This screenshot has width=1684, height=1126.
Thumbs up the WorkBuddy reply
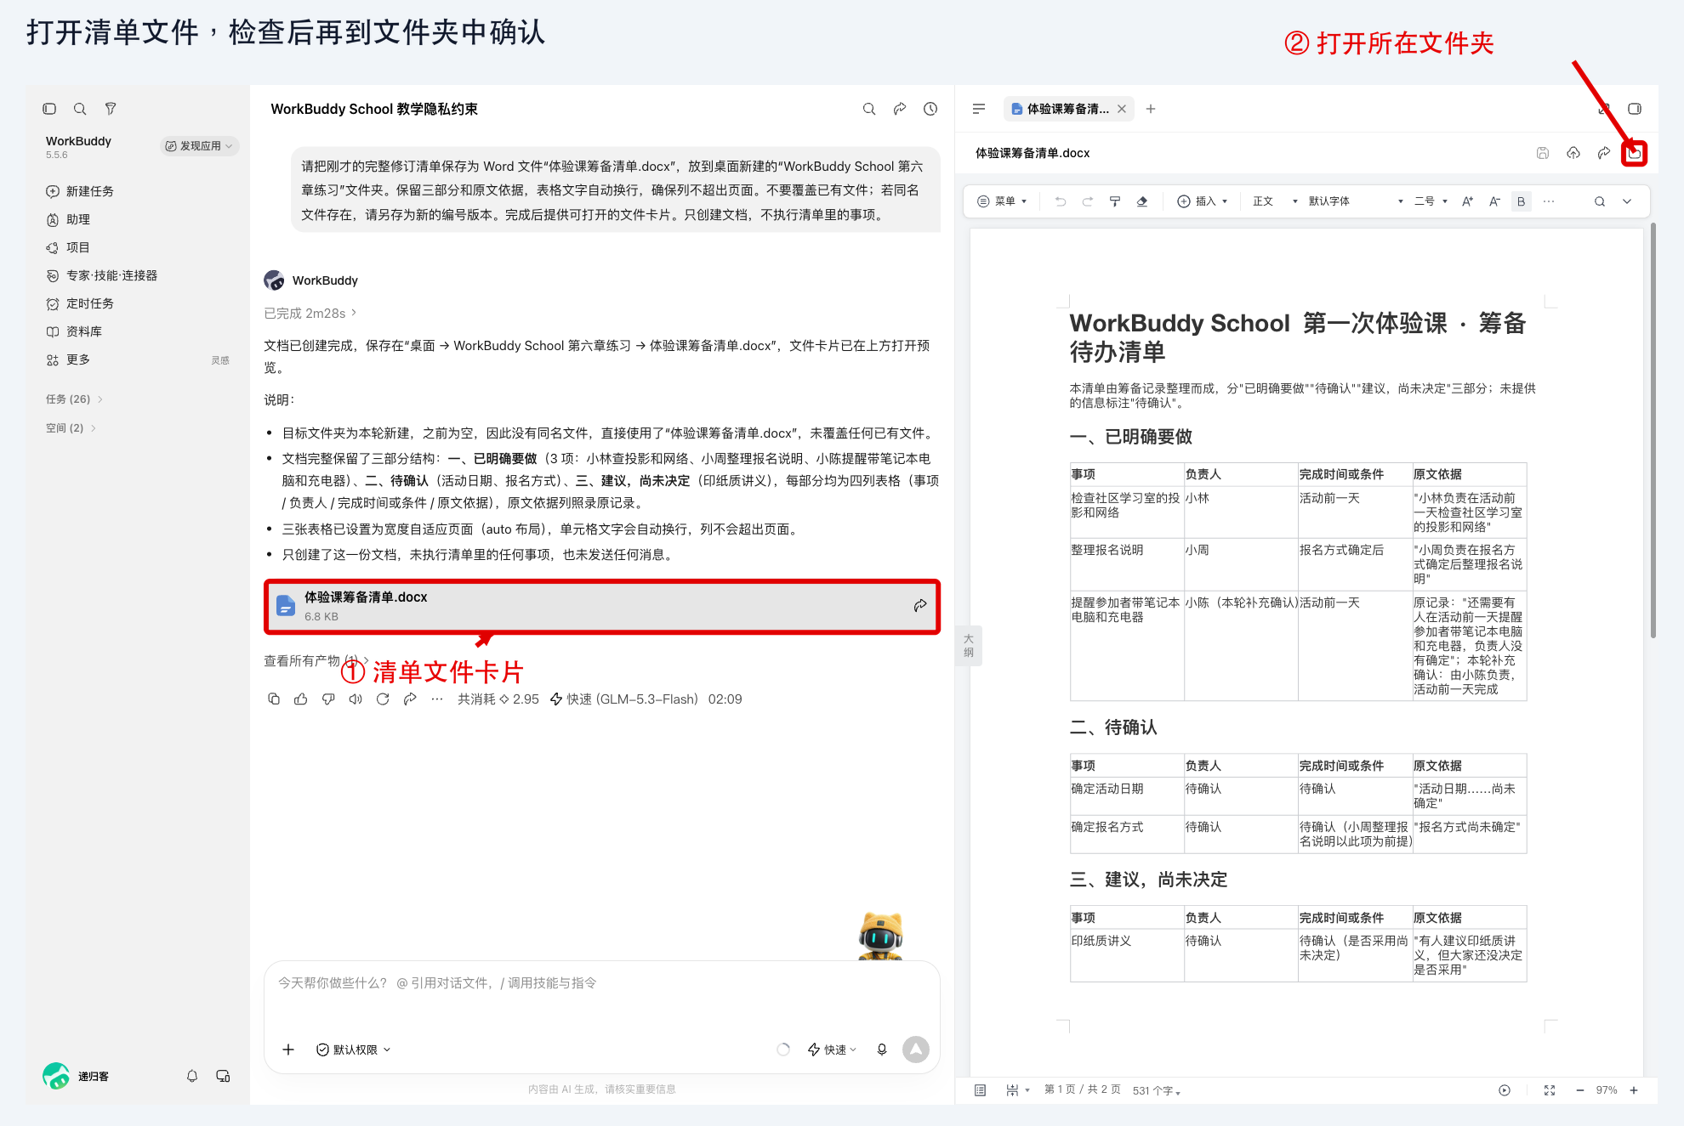pyautogui.click(x=301, y=699)
